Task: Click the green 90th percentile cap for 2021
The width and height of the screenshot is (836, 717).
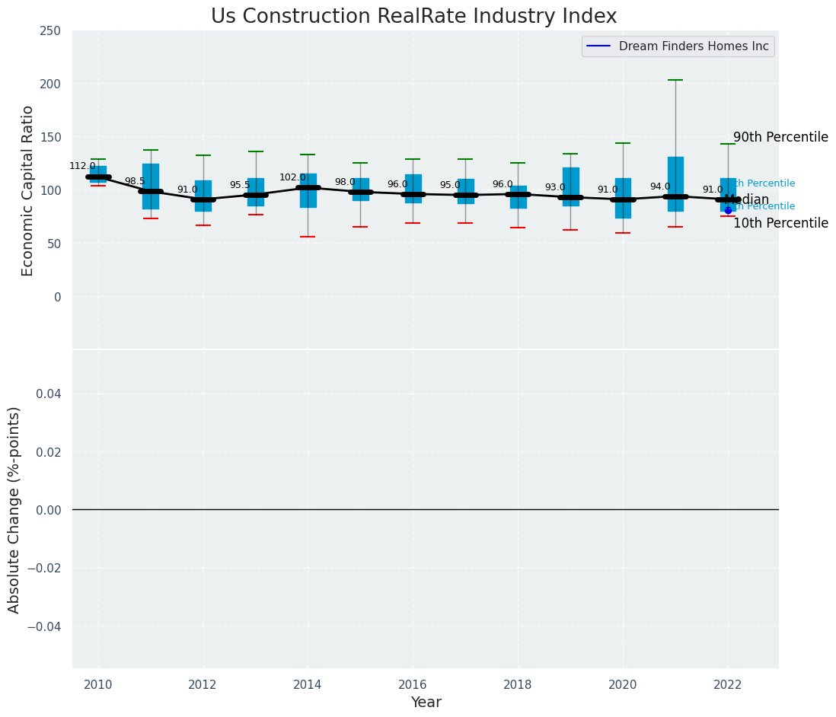Action: point(675,80)
